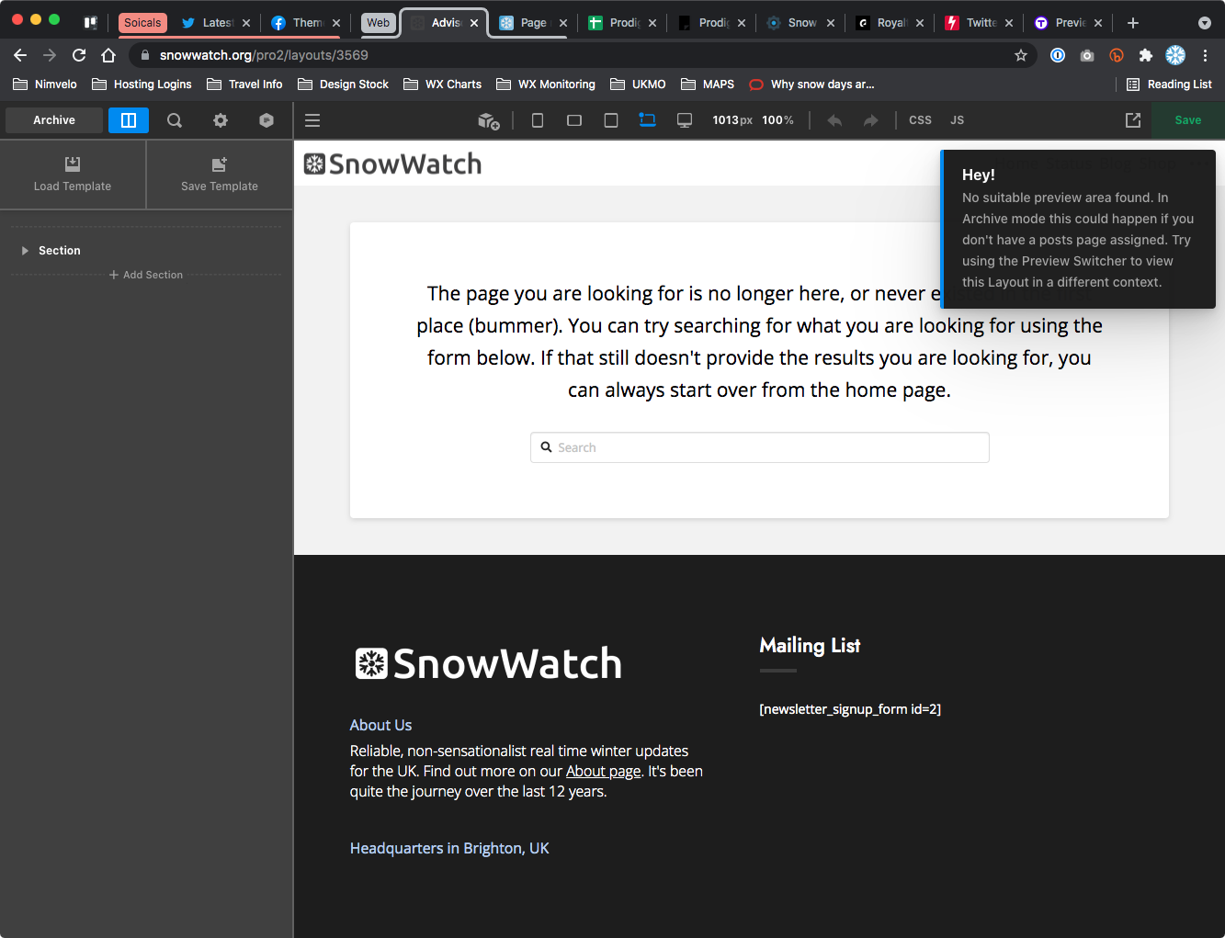
Task: Switch to the Page browser tab
Action: click(533, 23)
